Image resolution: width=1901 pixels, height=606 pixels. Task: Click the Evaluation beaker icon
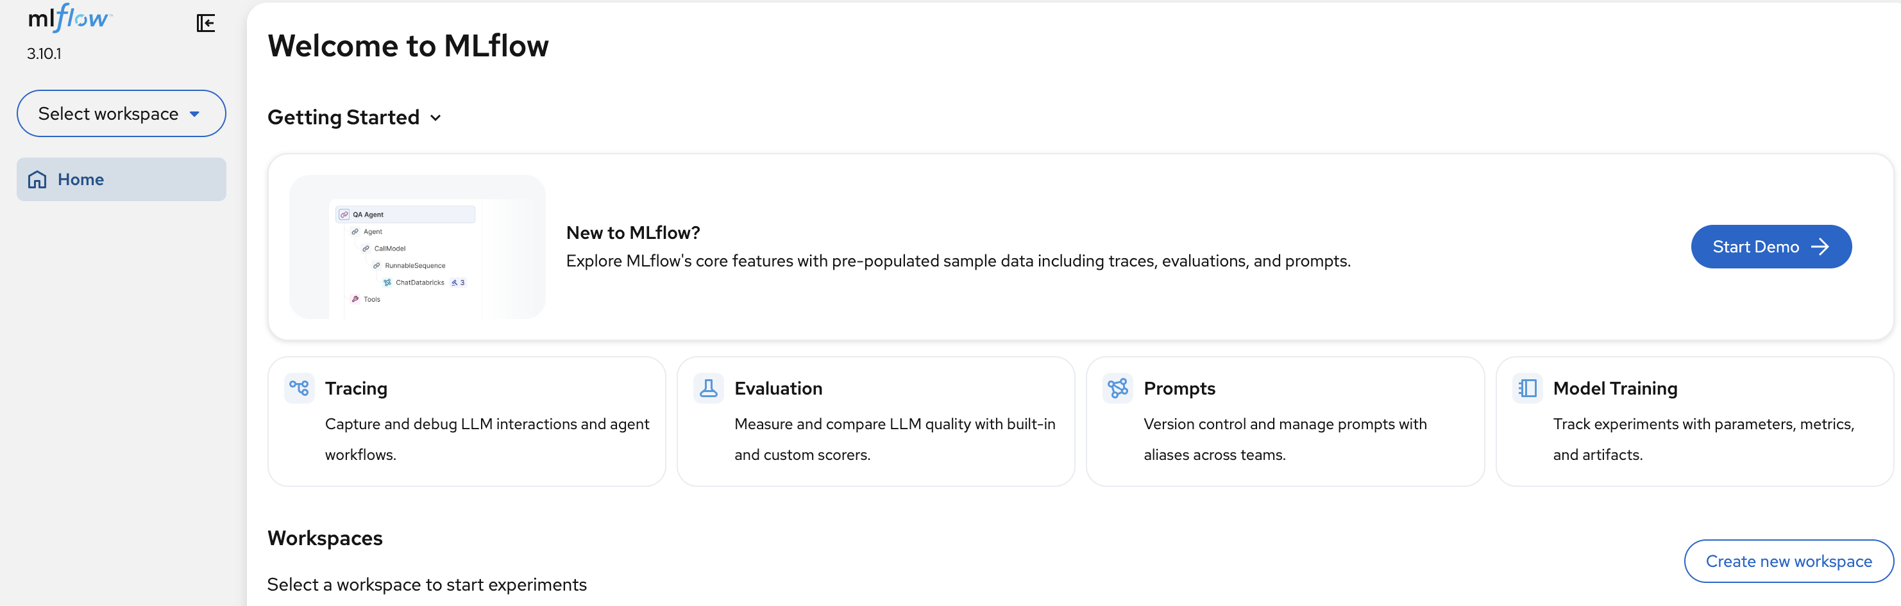point(707,388)
